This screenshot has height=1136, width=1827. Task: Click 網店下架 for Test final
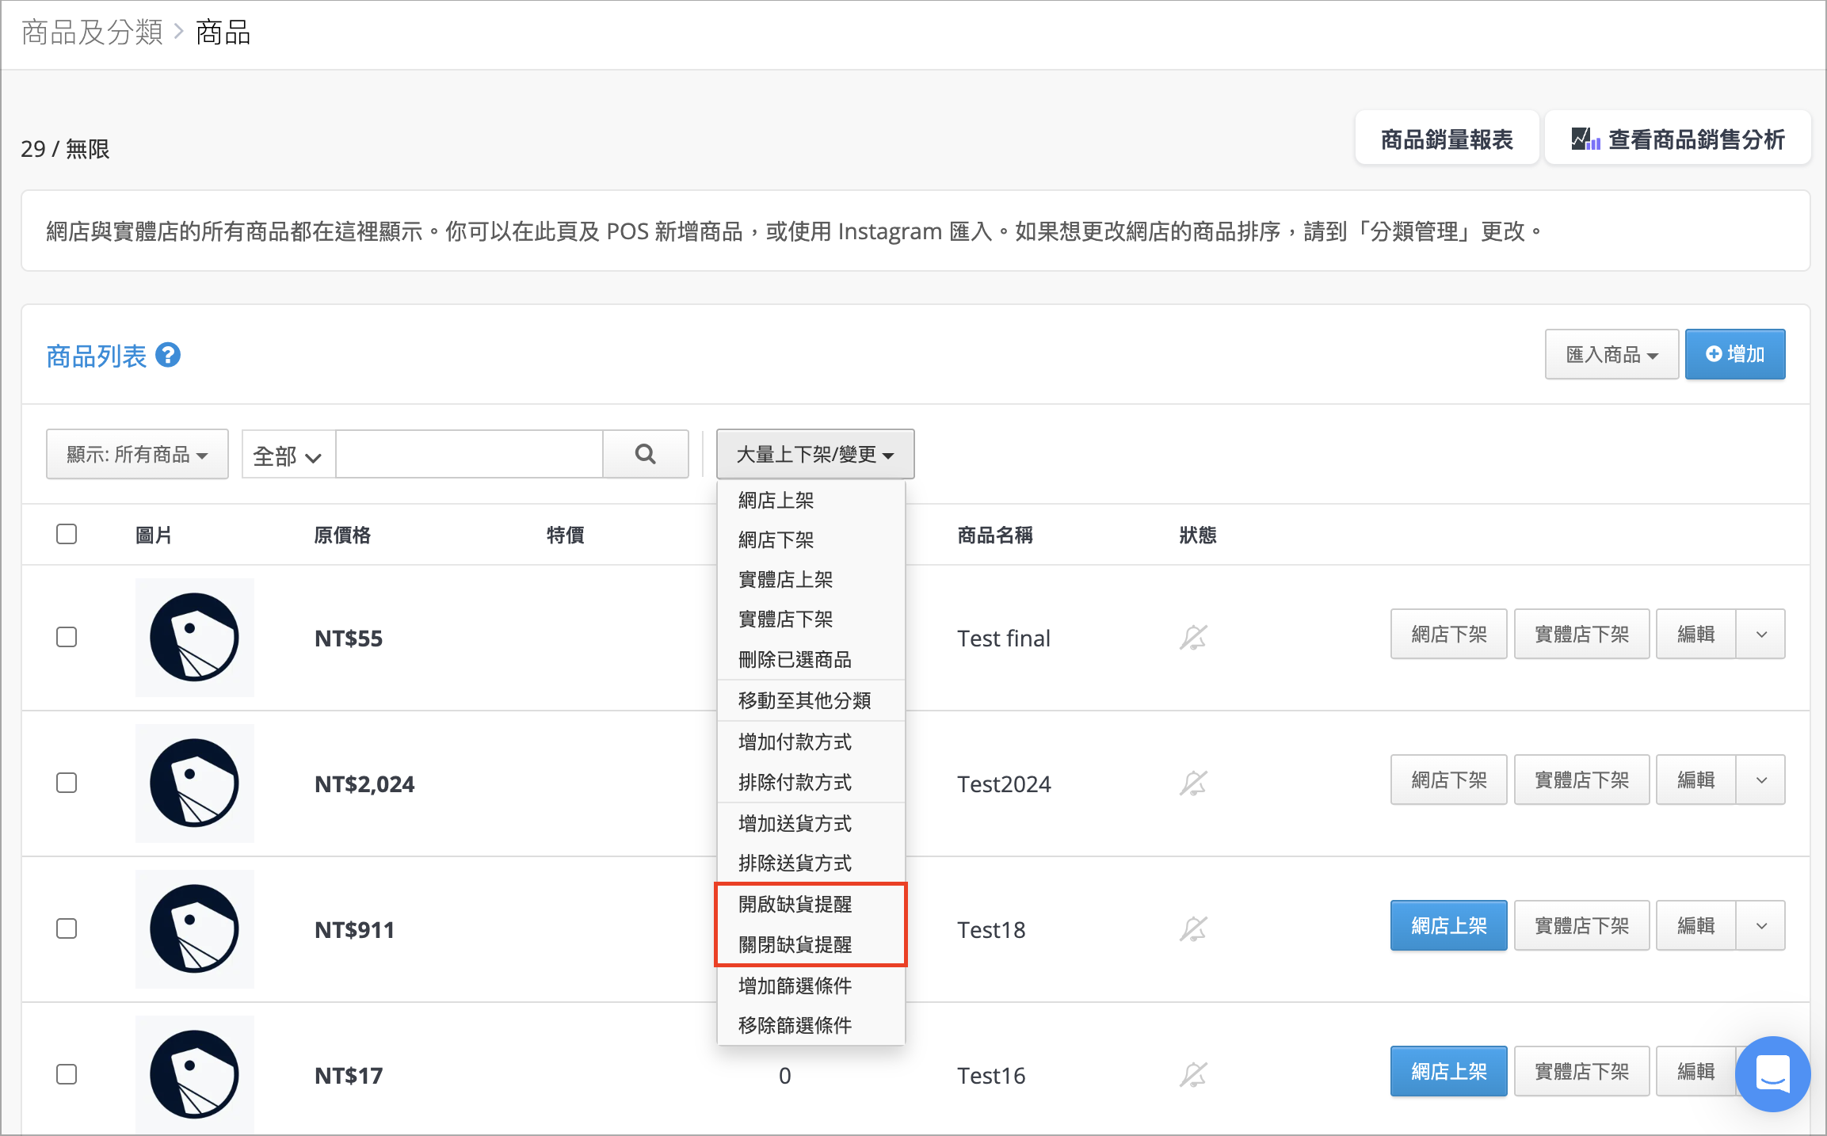pos(1449,634)
